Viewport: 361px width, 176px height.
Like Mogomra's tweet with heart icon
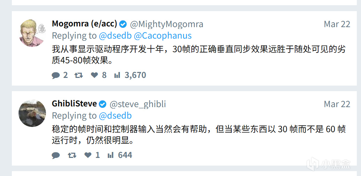click(94, 75)
